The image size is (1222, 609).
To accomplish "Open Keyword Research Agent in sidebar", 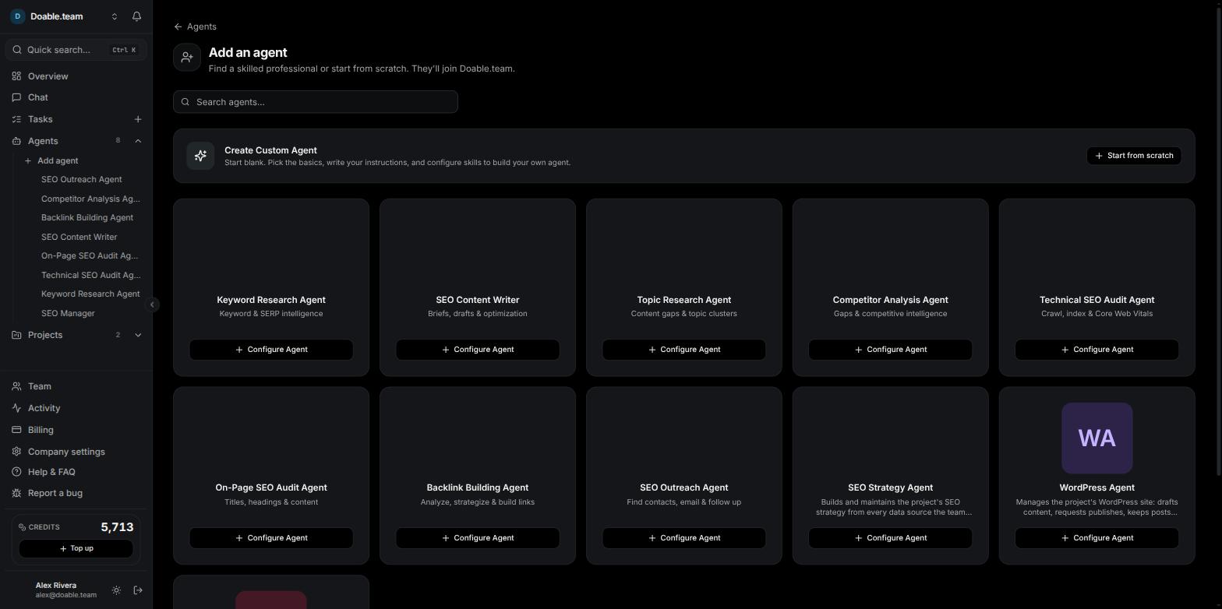I will [x=90, y=294].
